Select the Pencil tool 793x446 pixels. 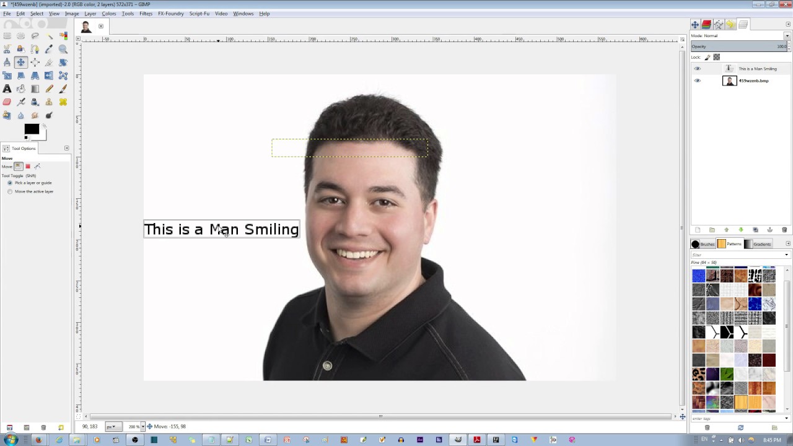(x=49, y=89)
